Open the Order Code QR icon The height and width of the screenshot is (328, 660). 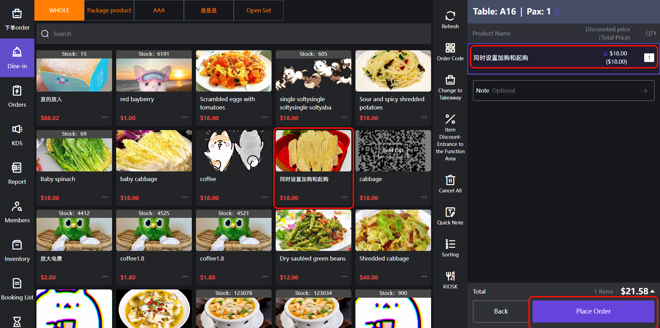[x=450, y=48]
